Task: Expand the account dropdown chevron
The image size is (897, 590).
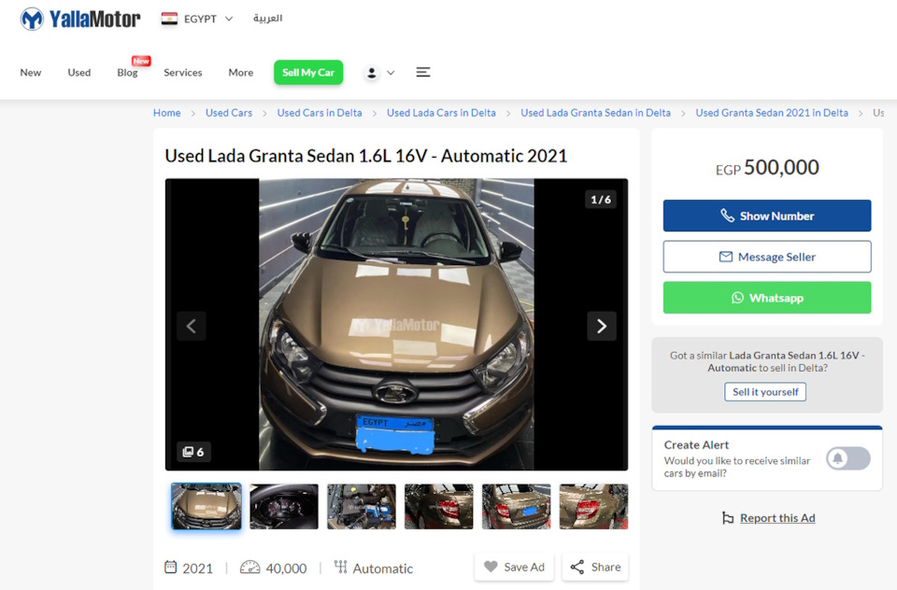Action: point(391,73)
